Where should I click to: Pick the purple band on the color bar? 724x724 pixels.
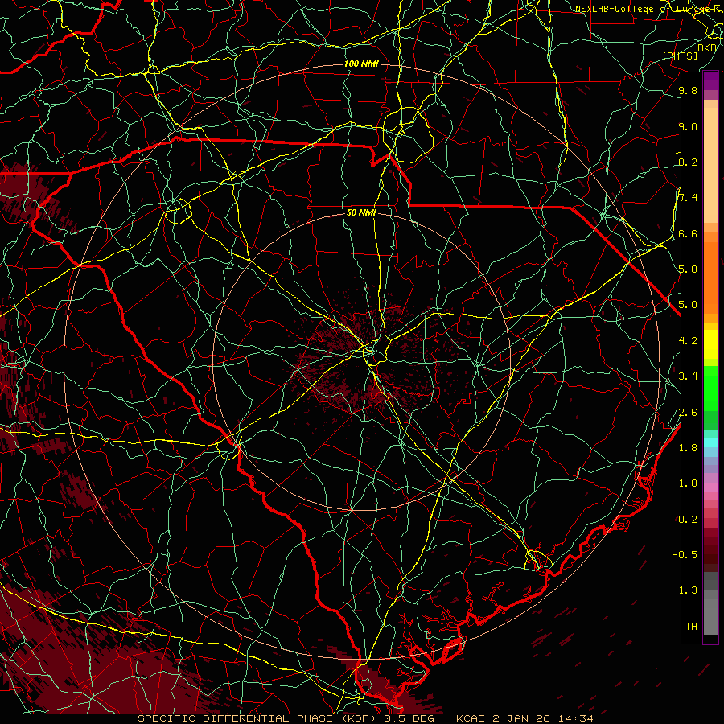[x=710, y=80]
